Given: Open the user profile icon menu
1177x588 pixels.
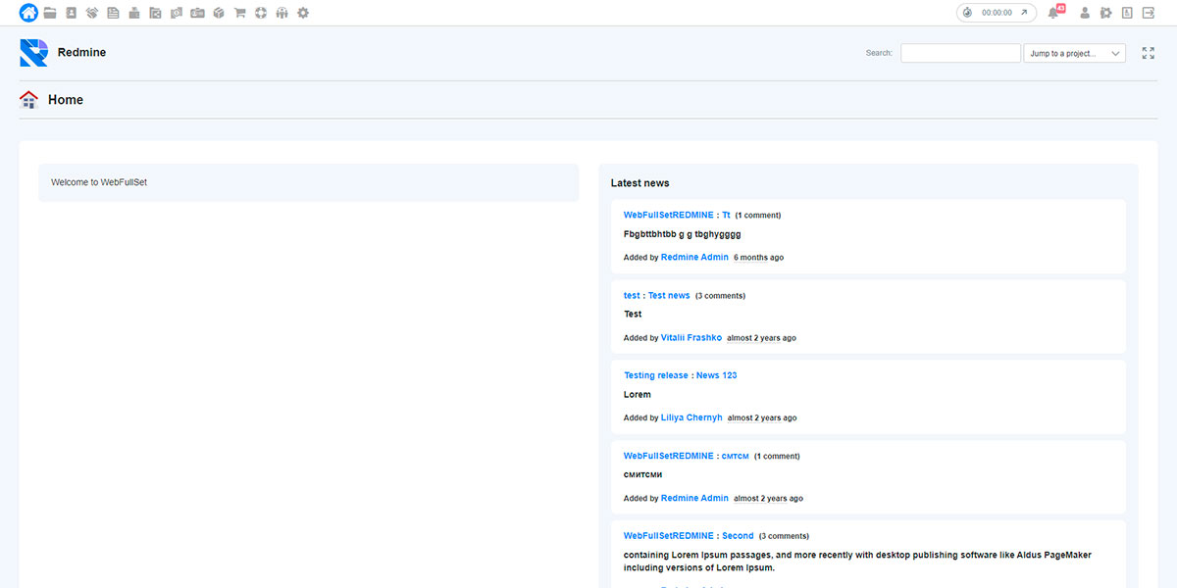Looking at the screenshot, I should (1085, 13).
